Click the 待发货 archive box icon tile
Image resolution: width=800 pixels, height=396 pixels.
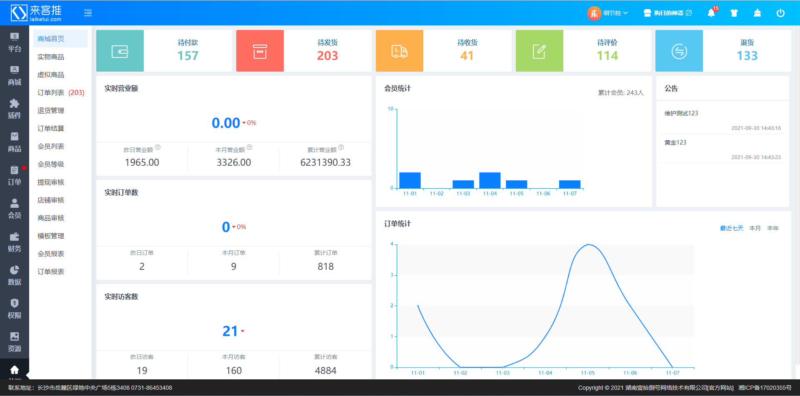[x=260, y=51]
